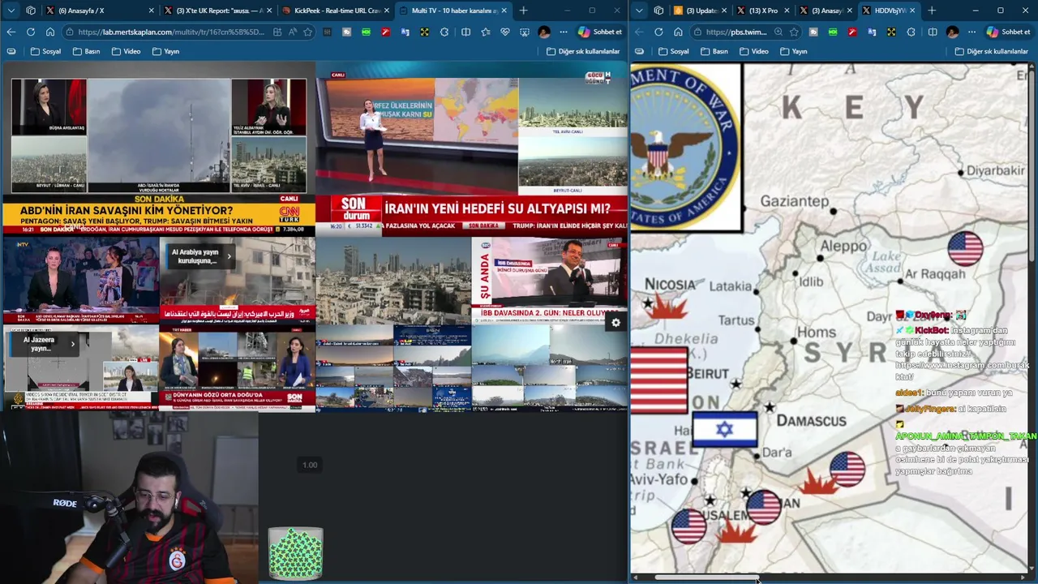
Task: Open Yayın bookmark folder in left window
Action: point(165,51)
